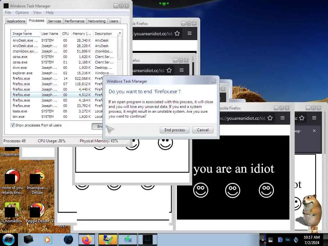
Task: Click the process list's vertical scrollbar thumb
Action: point(120,48)
